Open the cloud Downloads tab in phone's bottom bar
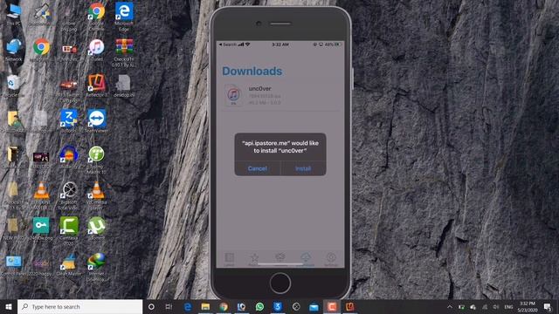The width and height of the screenshot is (559, 314). pyautogui.click(x=306, y=259)
